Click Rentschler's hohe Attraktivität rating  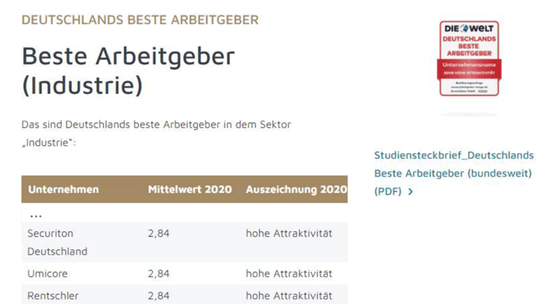[289, 296]
